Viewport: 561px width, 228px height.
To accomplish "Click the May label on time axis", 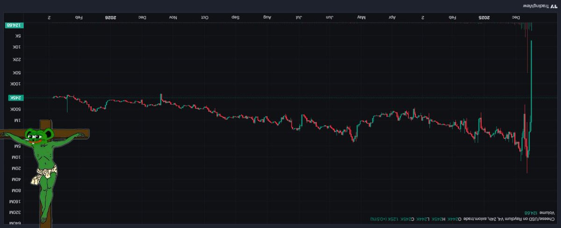I will (x=361, y=17).
